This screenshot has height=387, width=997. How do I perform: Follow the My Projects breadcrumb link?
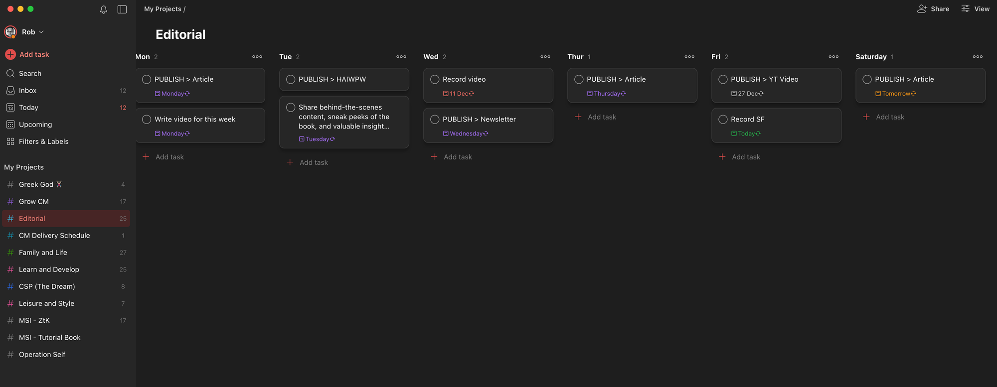[x=163, y=9]
